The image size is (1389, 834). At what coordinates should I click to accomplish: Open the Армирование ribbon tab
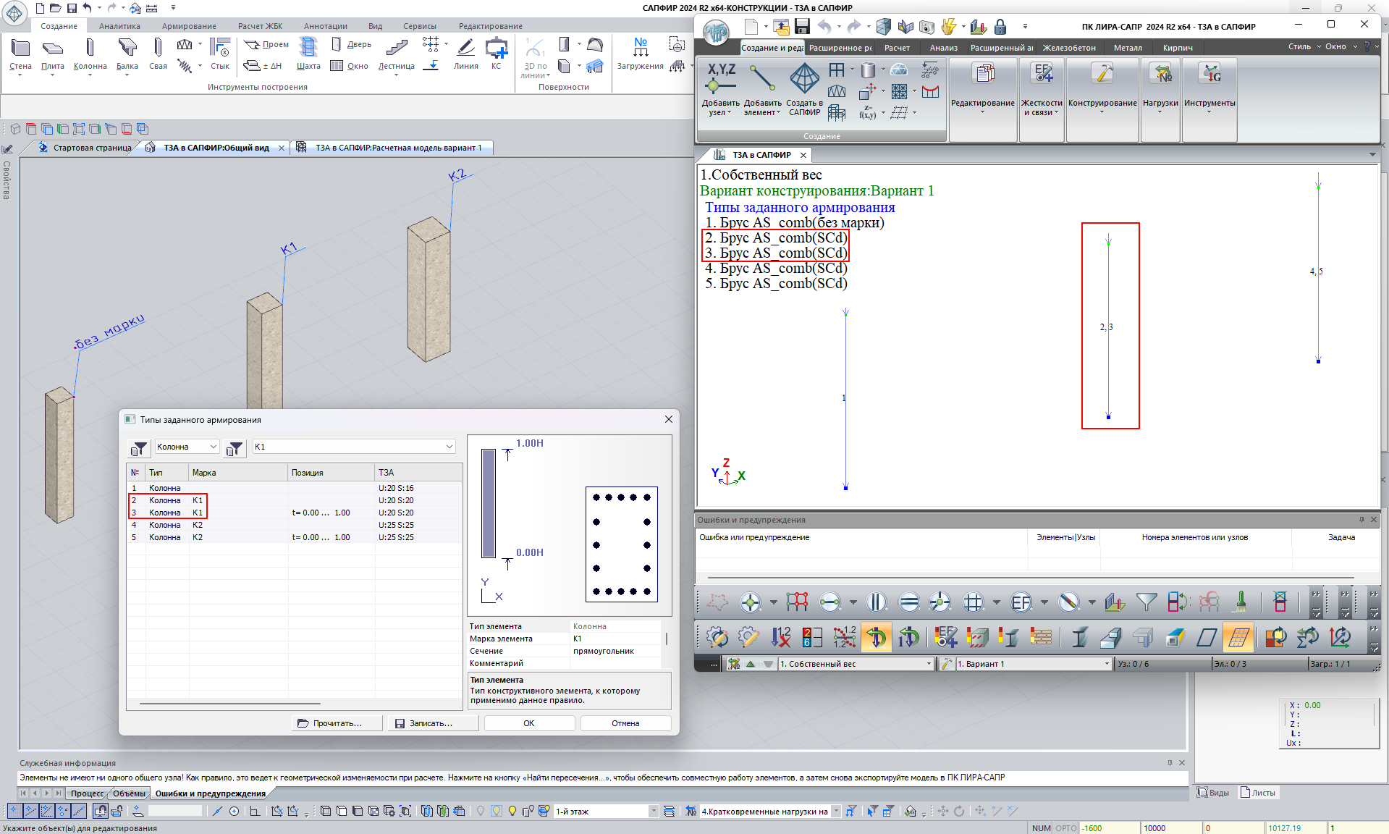(189, 26)
